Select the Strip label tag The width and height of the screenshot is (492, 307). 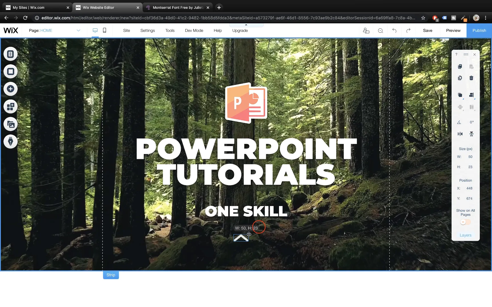coord(111,275)
